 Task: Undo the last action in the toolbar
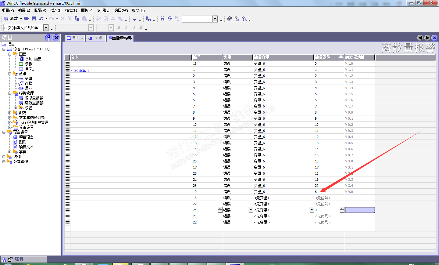click(x=41, y=19)
